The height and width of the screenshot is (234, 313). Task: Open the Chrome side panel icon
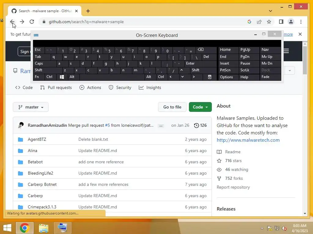[281, 22]
